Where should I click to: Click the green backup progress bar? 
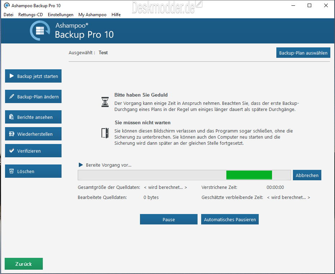click(184, 175)
